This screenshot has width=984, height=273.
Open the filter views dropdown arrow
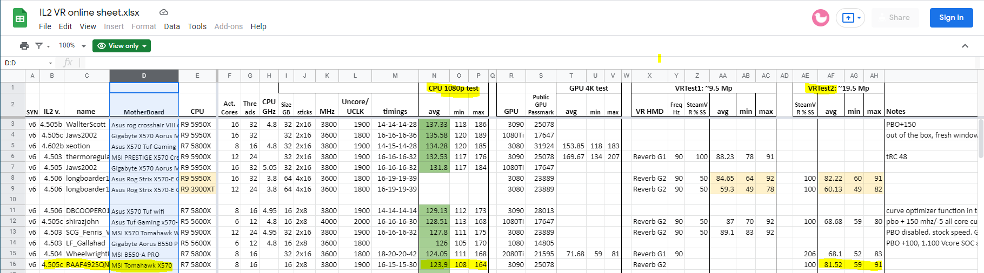tap(48, 46)
